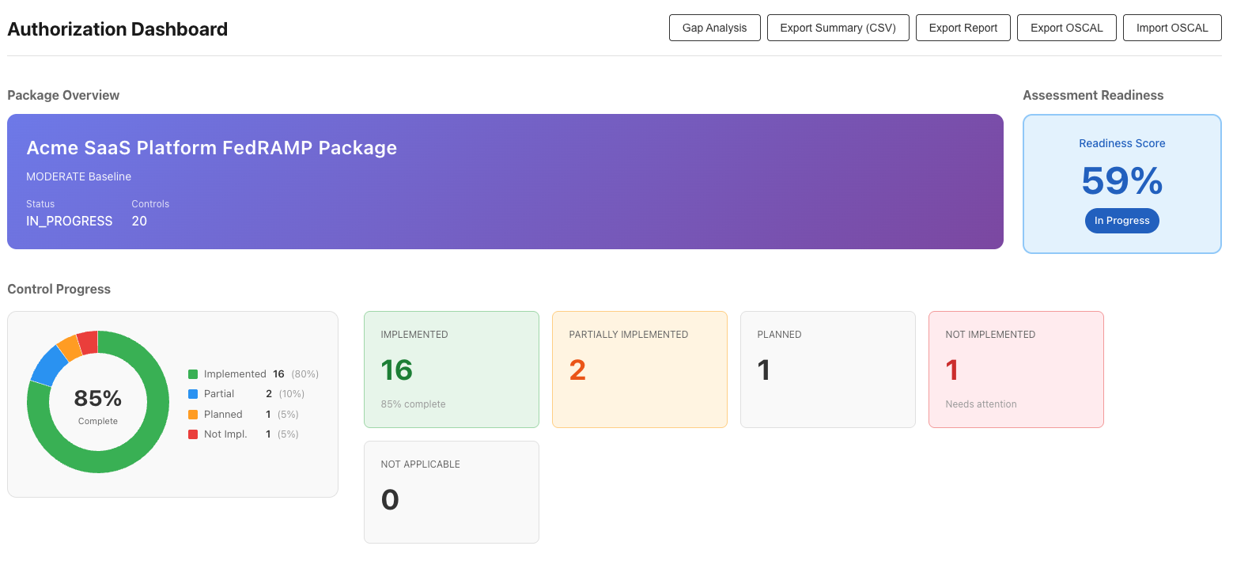Click the green Implemented legend square
1233x561 pixels.
coord(192,373)
